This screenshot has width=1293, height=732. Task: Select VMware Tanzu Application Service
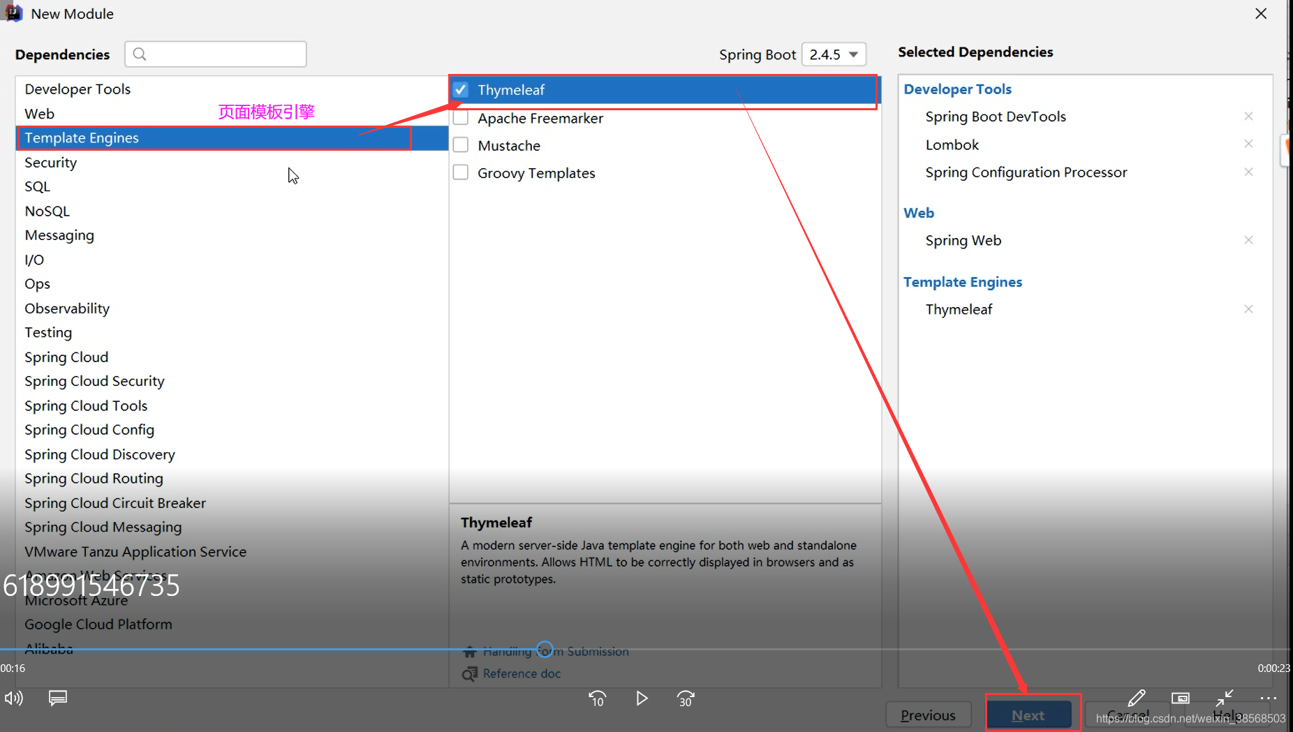(232, 551)
